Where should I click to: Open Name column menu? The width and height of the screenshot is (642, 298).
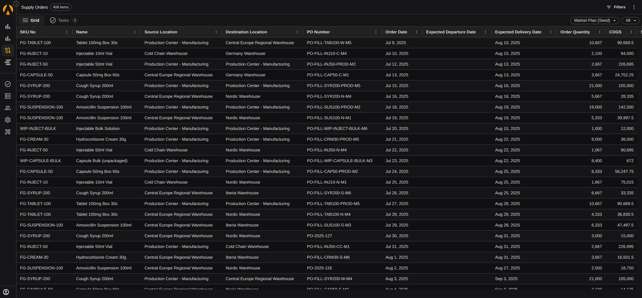click(x=135, y=32)
